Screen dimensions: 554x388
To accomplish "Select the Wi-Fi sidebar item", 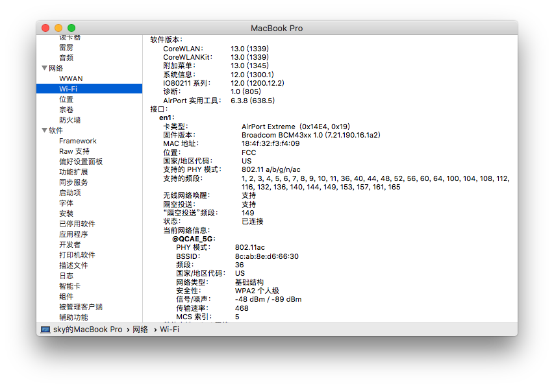I will [90, 89].
